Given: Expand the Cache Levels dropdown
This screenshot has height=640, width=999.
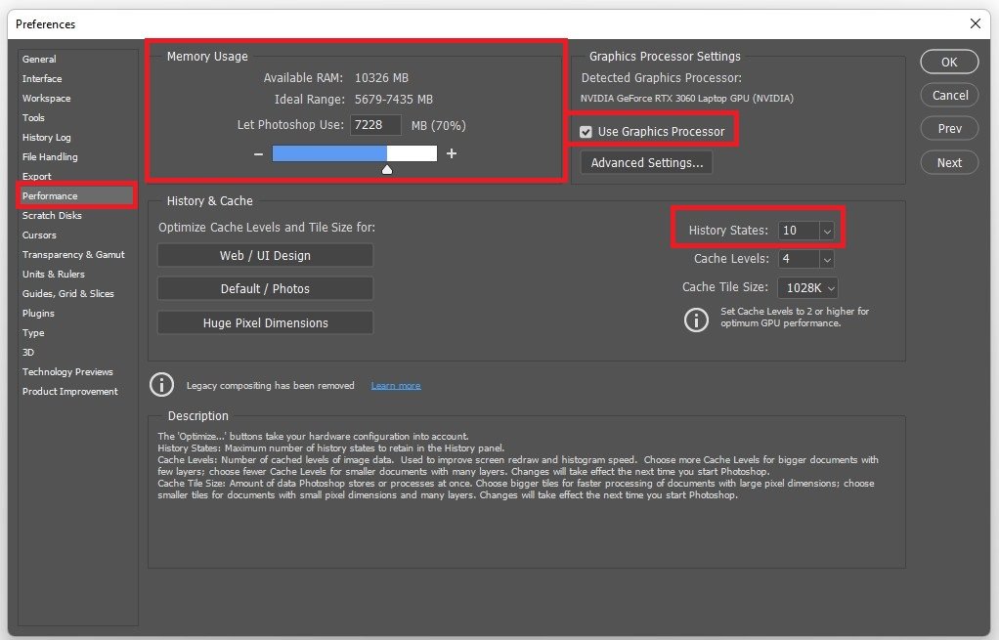Looking at the screenshot, I should point(827,259).
